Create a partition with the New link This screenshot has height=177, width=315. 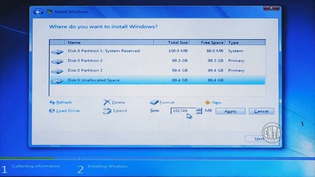click(x=217, y=103)
